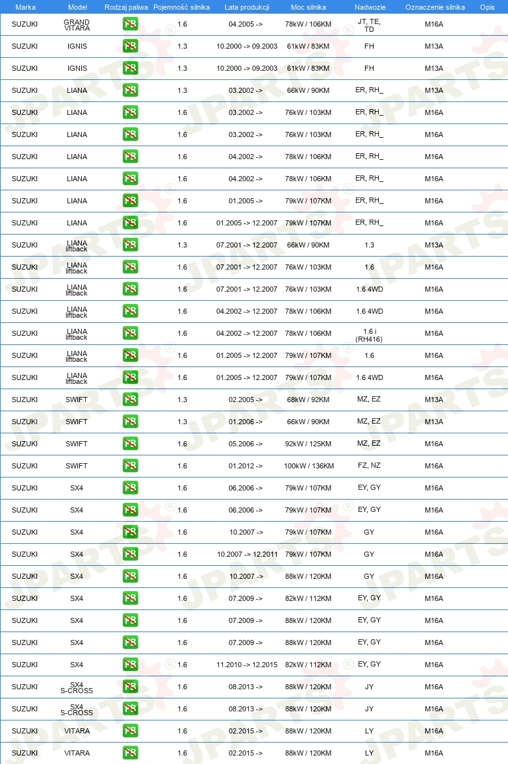Click the Nadwozie column header
This screenshot has height=764, width=508.
pos(370,7)
